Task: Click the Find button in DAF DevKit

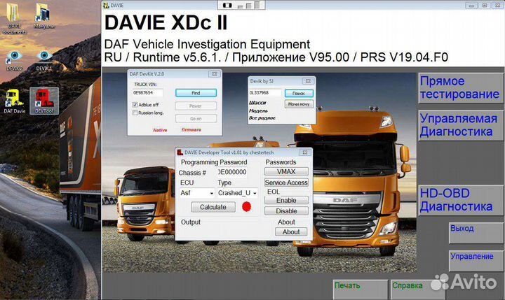Action: click(x=196, y=93)
